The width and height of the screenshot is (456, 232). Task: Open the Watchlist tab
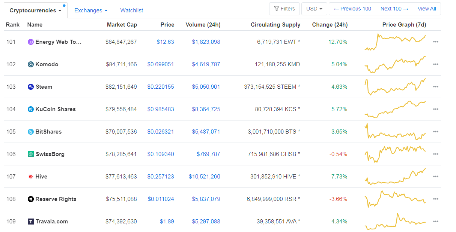(x=132, y=10)
